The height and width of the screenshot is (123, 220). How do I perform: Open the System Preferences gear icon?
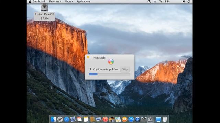pyautogui.click(x=144, y=119)
